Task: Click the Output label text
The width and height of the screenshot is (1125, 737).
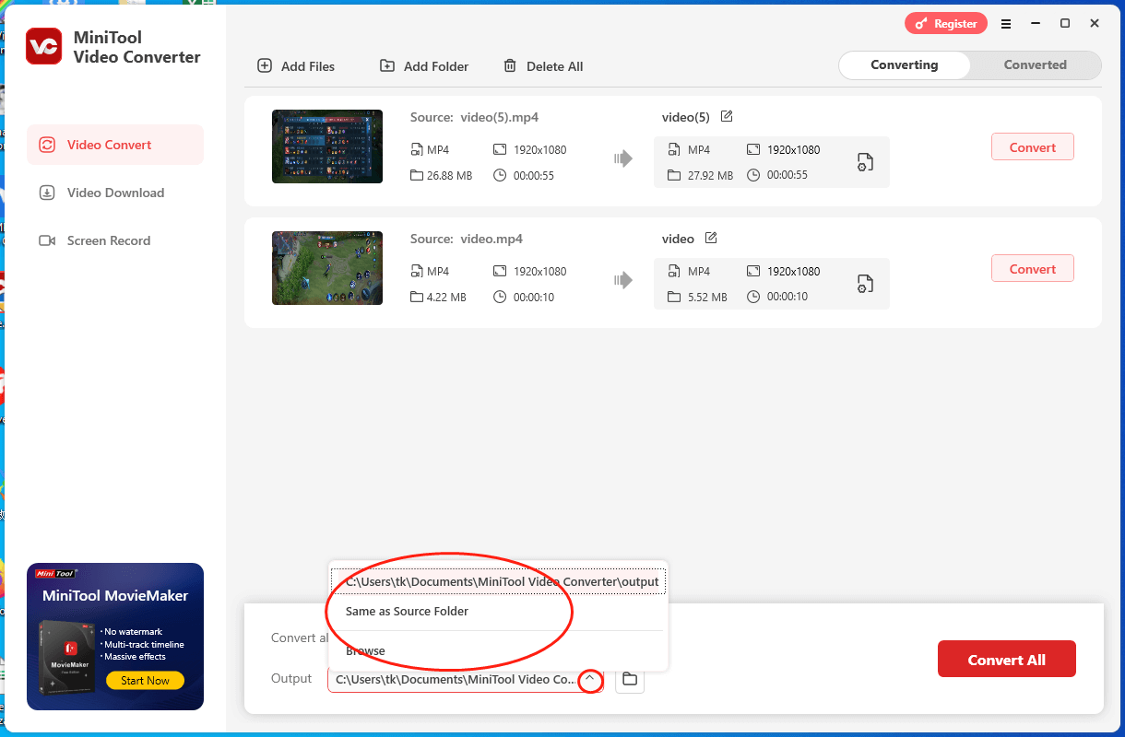Action: [x=291, y=679]
